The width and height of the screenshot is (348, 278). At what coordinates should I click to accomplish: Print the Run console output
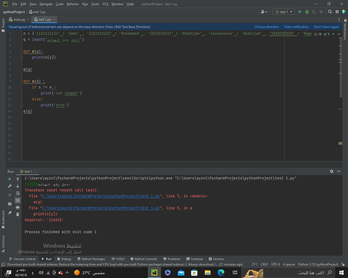[x=17, y=207]
